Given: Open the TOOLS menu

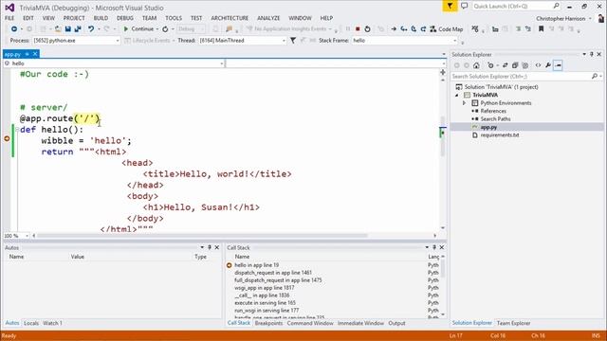Looking at the screenshot, I should click(174, 18).
